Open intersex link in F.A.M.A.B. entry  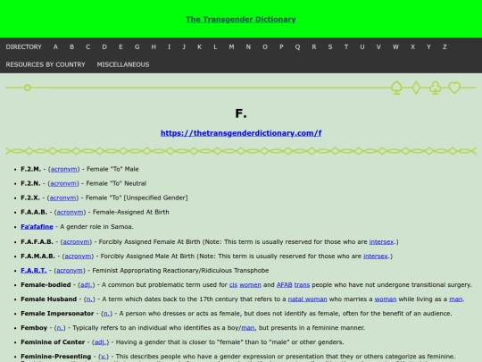tap(376, 257)
